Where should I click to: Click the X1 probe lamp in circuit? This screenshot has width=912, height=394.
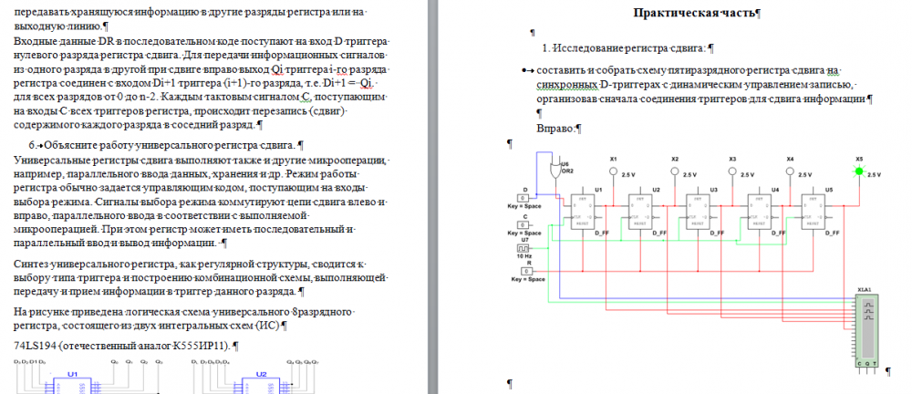[x=613, y=171]
